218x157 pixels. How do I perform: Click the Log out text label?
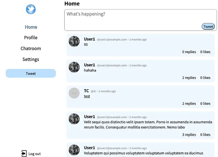point(34,154)
